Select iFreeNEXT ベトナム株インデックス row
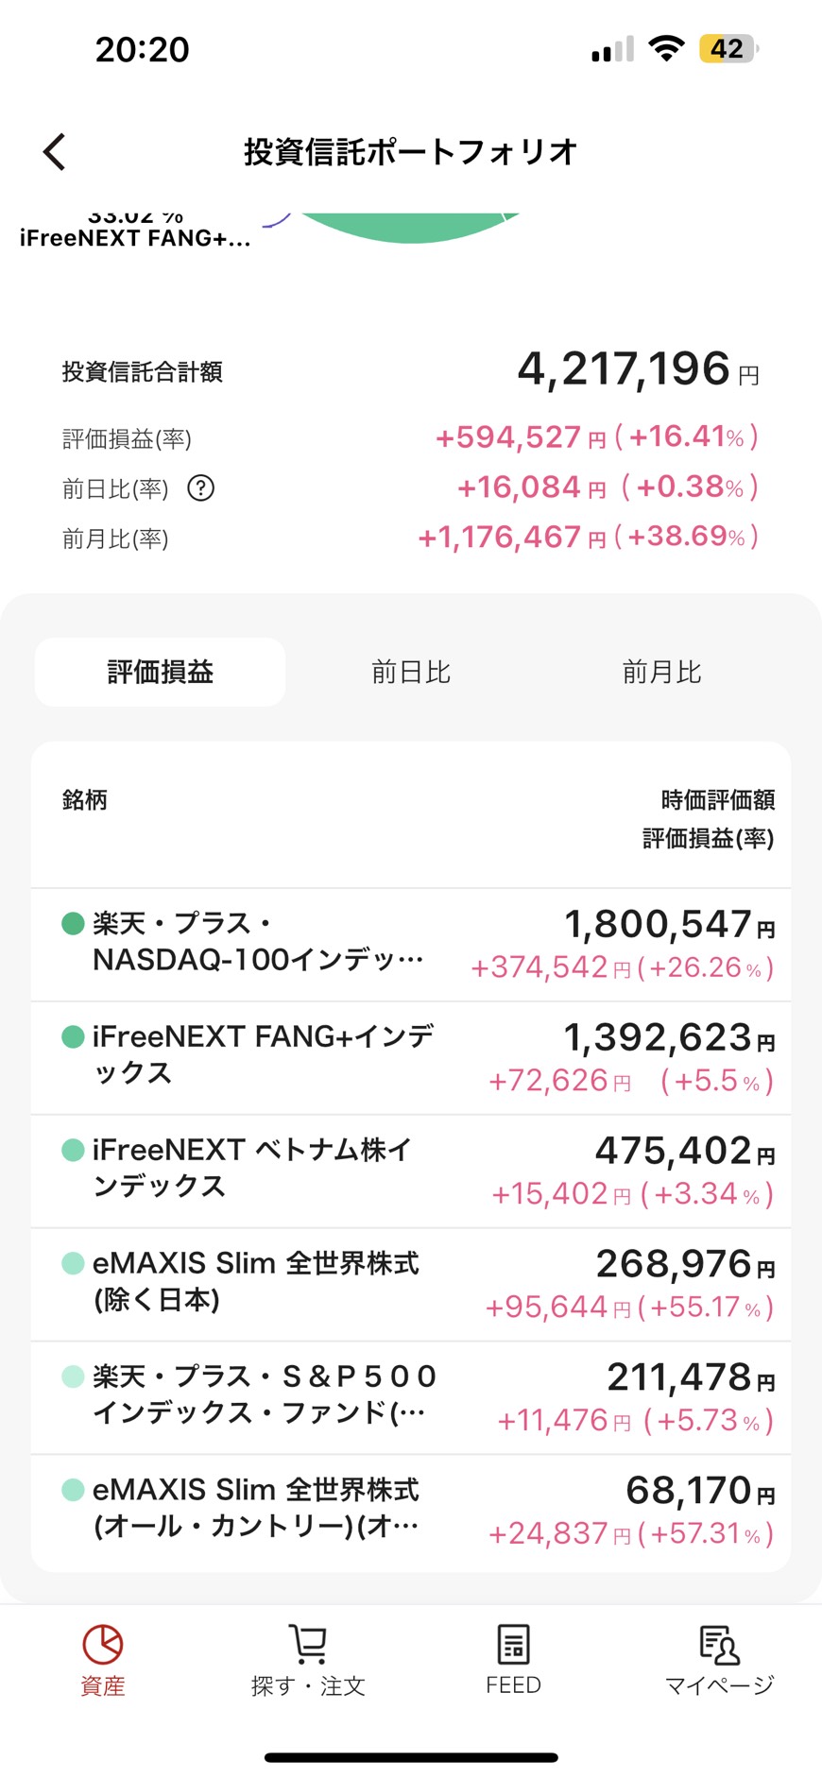 (411, 1171)
